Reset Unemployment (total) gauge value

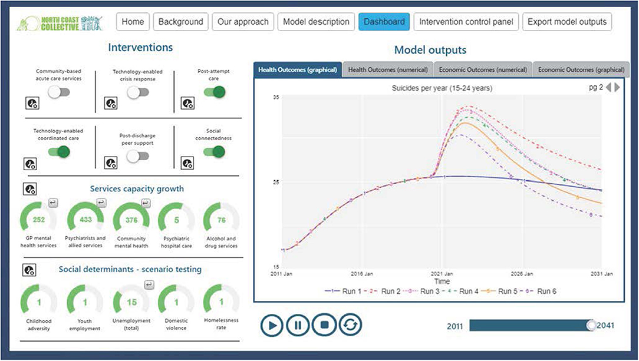click(x=150, y=285)
